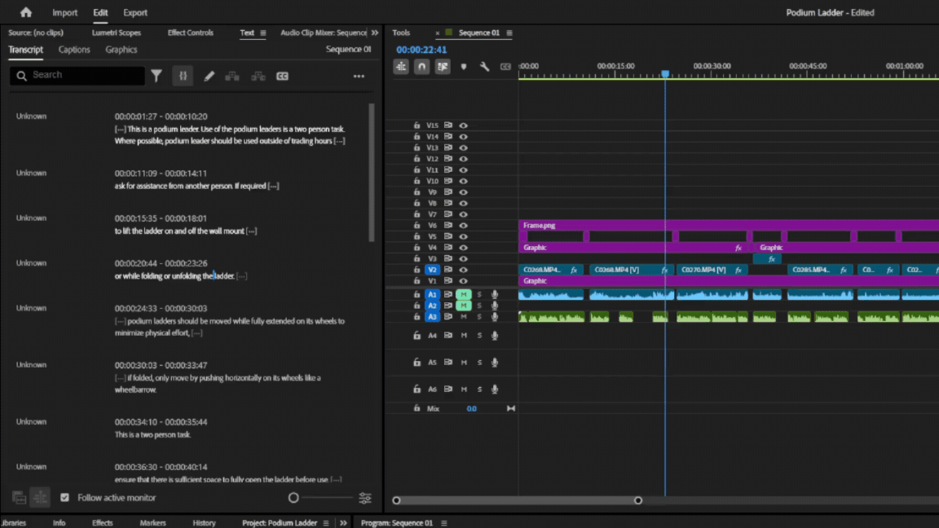Toggle sync lock for track V6
Image resolution: width=939 pixels, height=528 pixels.
click(448, 225)
